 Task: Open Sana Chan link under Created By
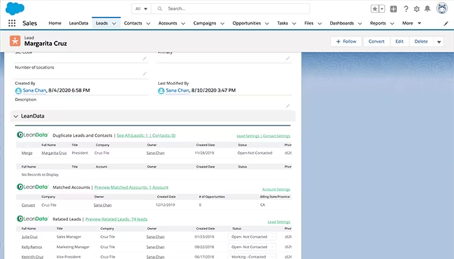click(34, 91)
